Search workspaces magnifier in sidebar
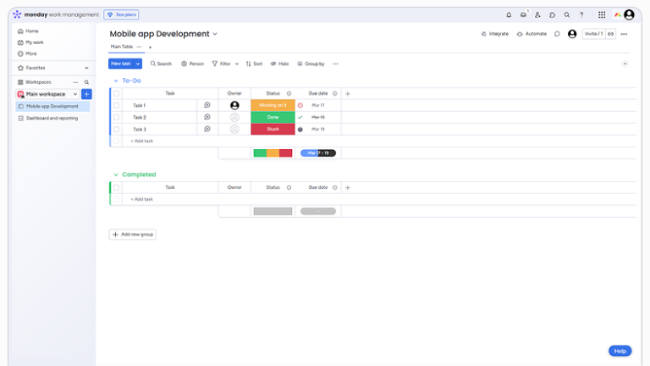The height and width of the screenshot is (366, 650). pyautogui.click(x=86, y=82)
